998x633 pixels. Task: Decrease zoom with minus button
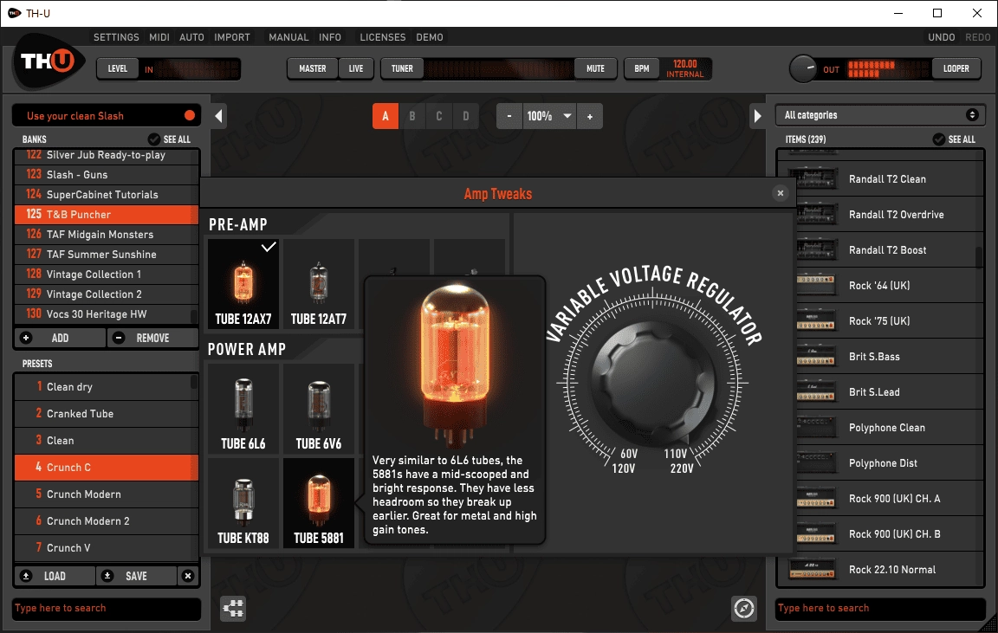point(509,116)
